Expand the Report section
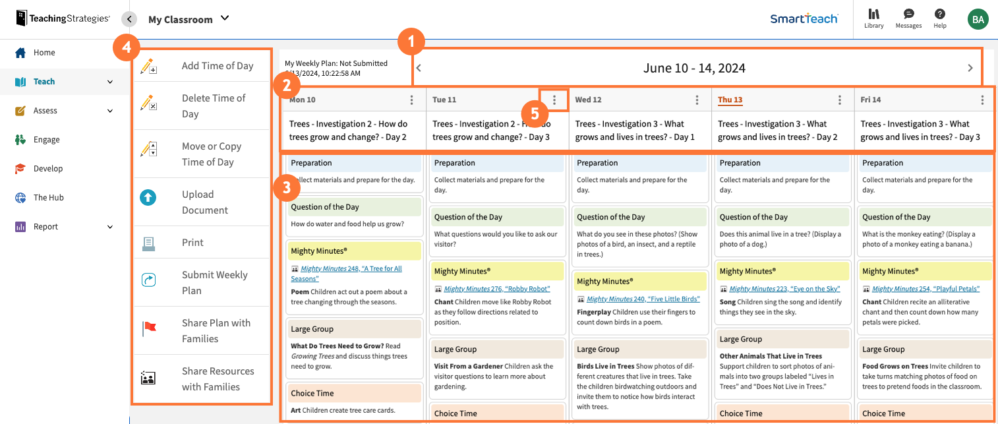This screenshot has height=424, width=998. 110,226
